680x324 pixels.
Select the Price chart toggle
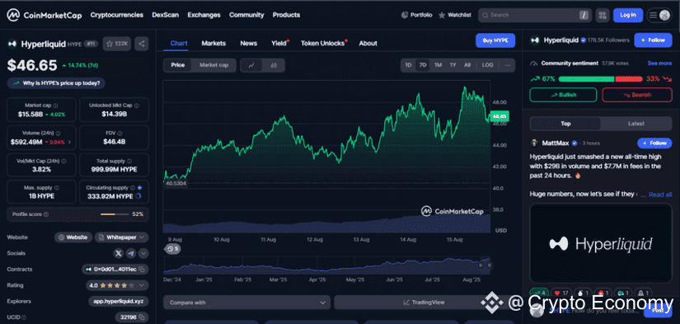(x=178, y=65)
